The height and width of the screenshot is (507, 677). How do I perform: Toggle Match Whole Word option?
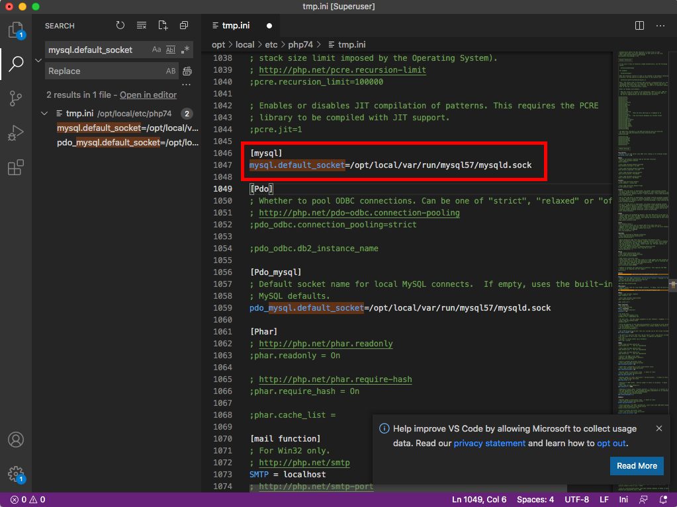(x=171, y=50)
